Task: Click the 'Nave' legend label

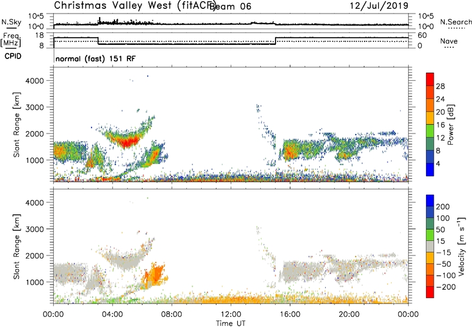Action: pyautogui.click(x=448, y=41)
